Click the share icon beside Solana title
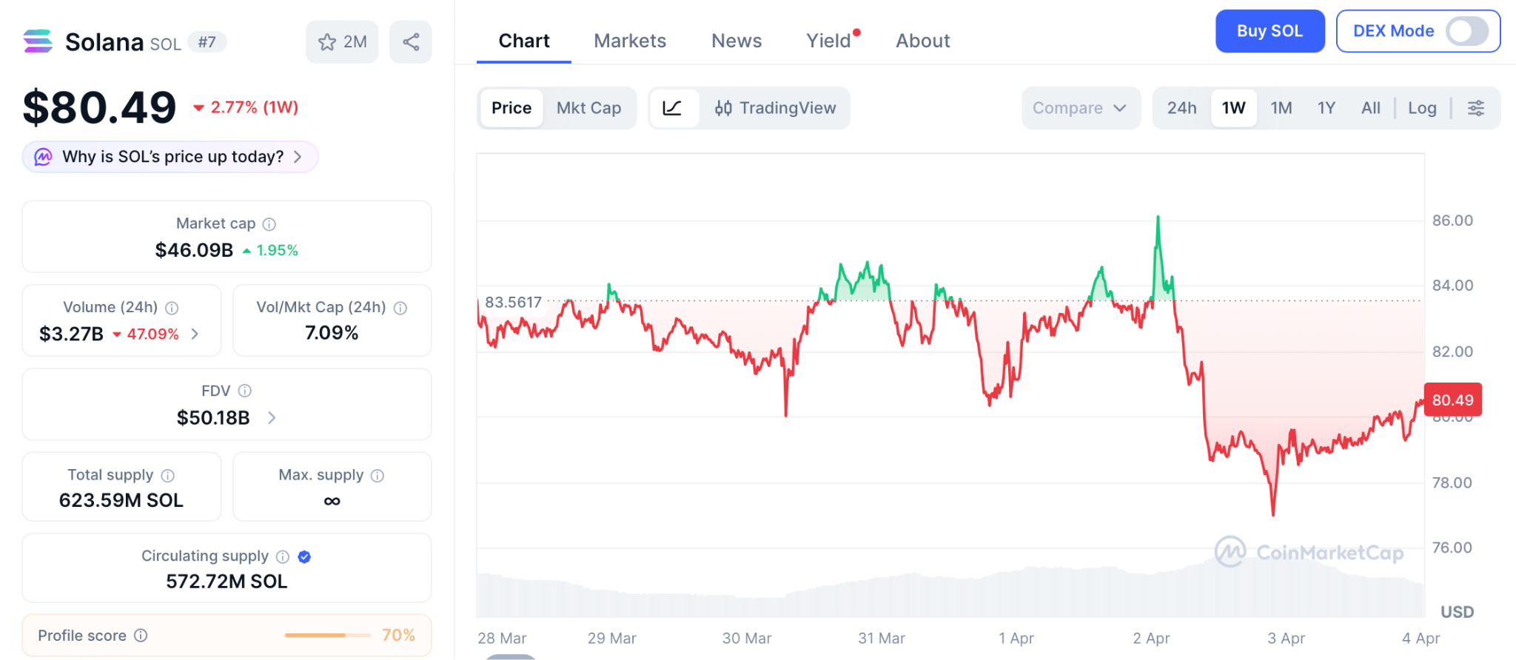Screen dimensions: 1516x660 (x=411, y=42)
